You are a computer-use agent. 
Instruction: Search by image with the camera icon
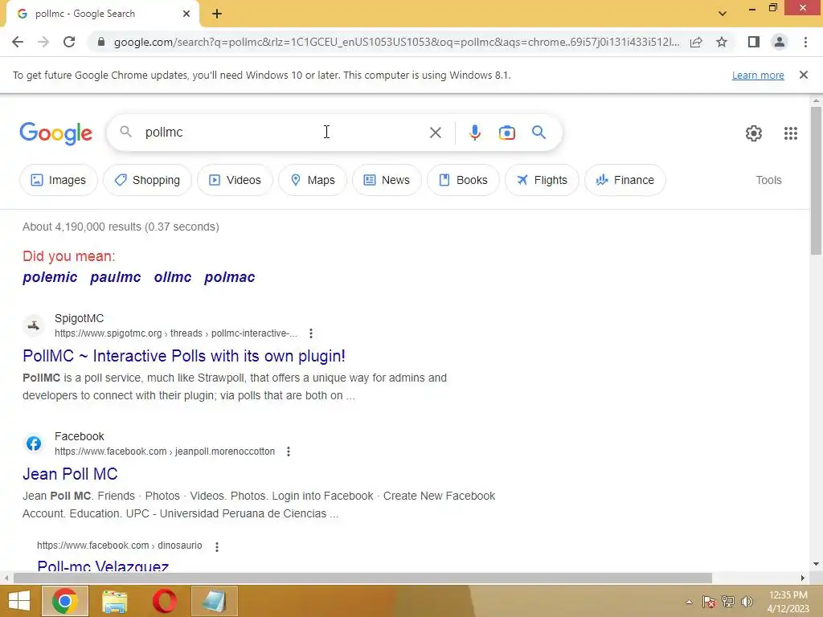[x=506, y=133]
